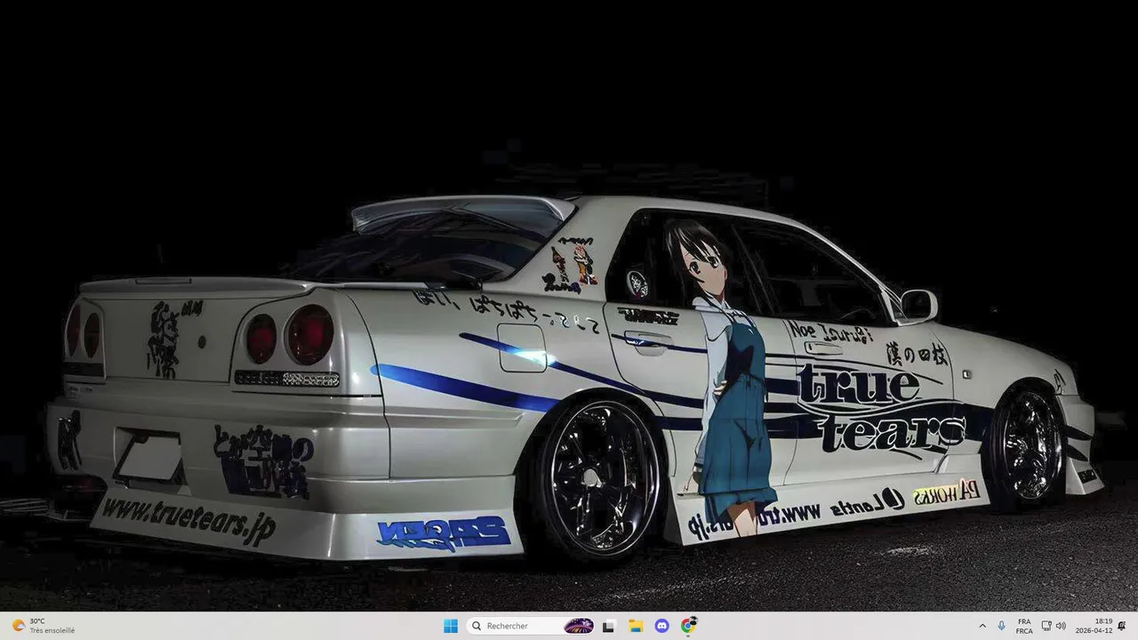Open the network status icon
The width and height of the screenshot is (1138, 640).
[x=1046, y=626]
